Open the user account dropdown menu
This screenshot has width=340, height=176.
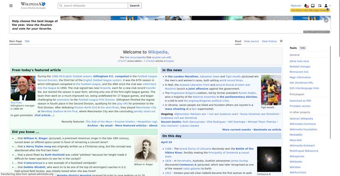pos(326,6)
